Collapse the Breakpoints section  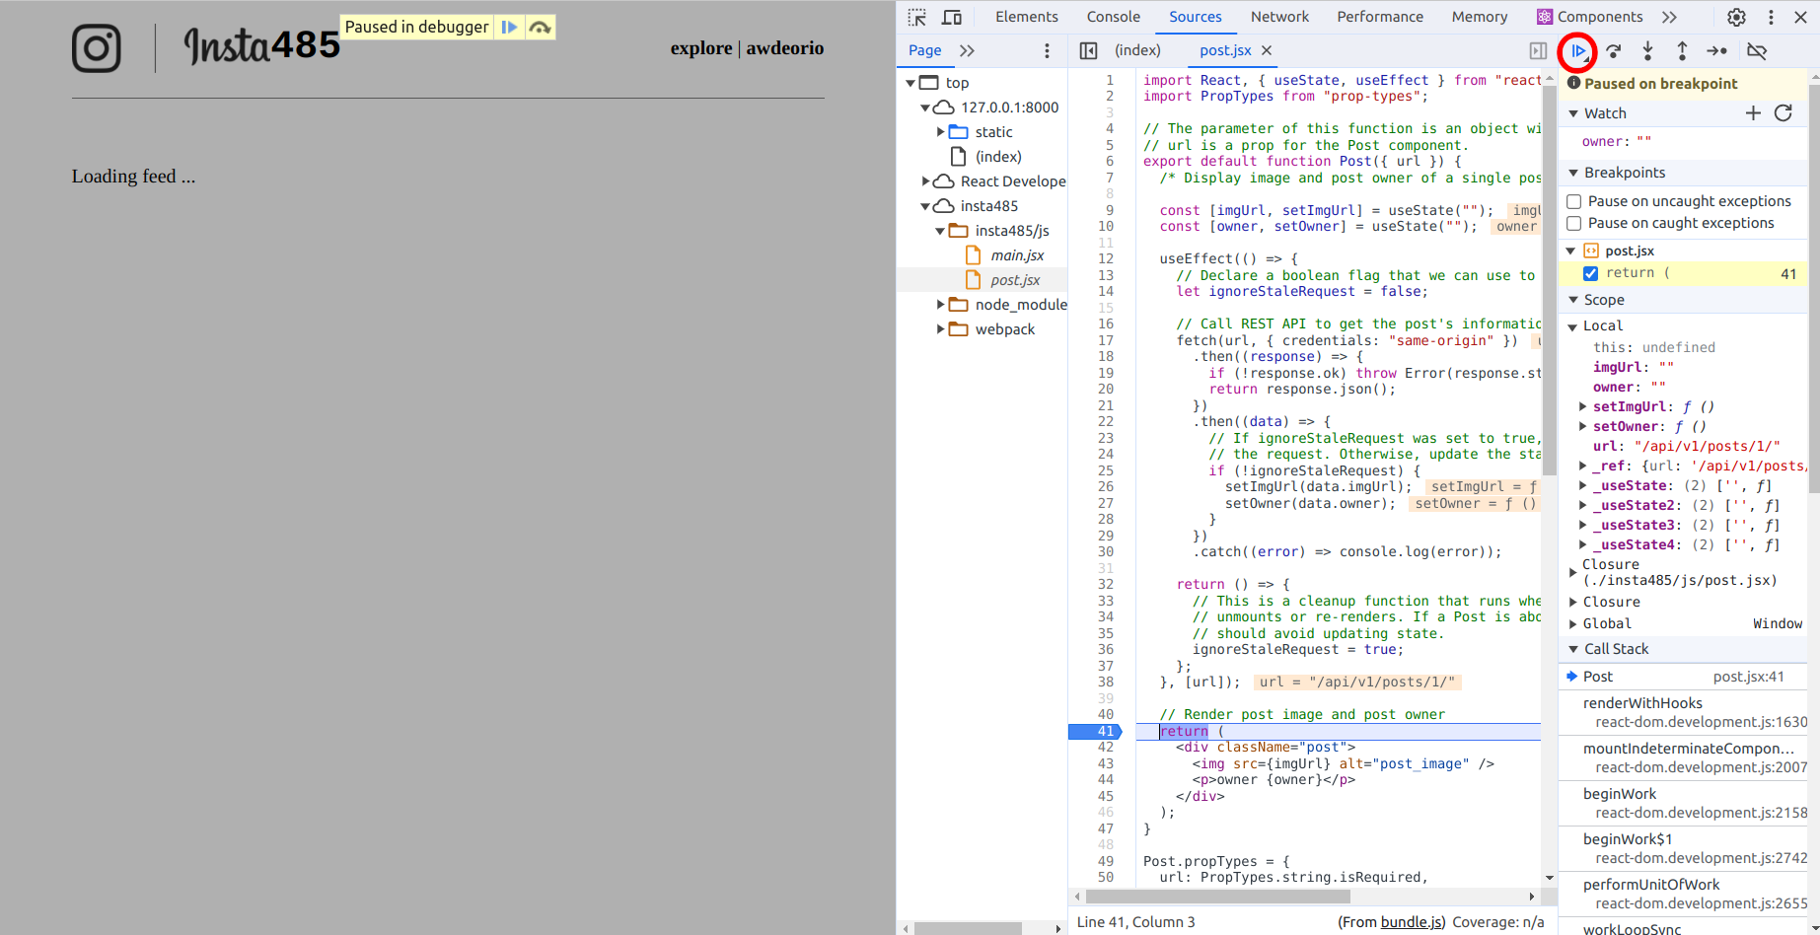(x=1573, y=173)
